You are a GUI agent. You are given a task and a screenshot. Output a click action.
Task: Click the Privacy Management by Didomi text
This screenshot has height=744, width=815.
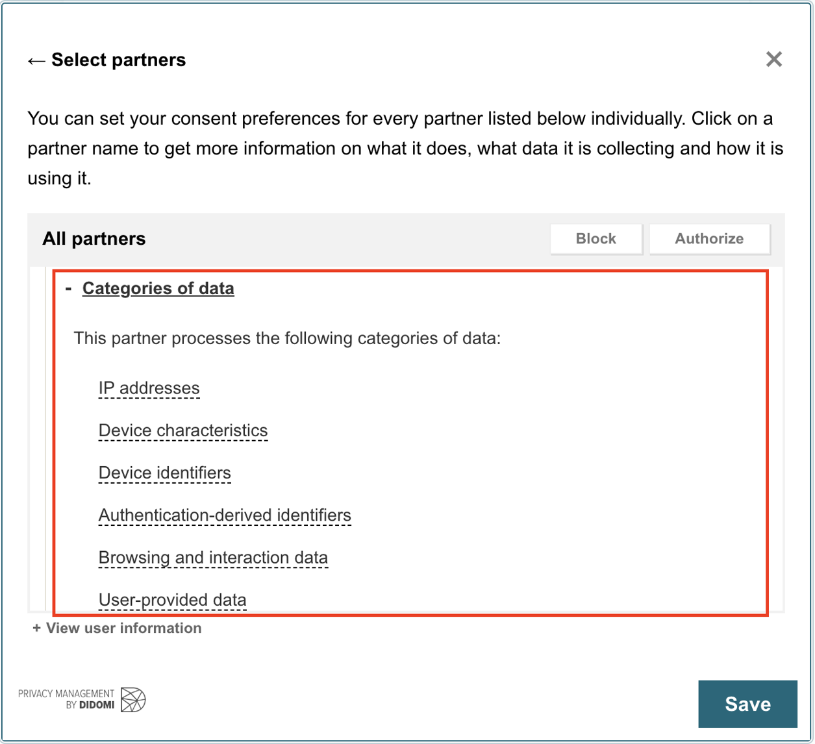[67, 699]
